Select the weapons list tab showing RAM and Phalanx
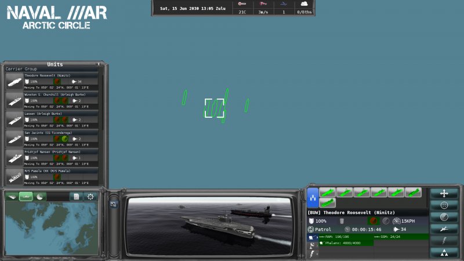The height and width of the screenshot is (261, 464). tap(311, 237)
